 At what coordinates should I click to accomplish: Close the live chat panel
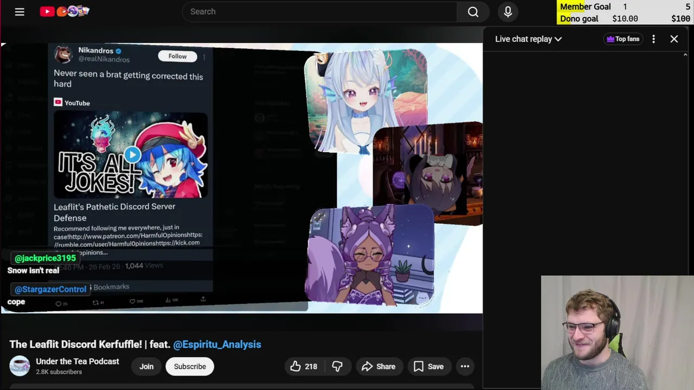(674, 39)
